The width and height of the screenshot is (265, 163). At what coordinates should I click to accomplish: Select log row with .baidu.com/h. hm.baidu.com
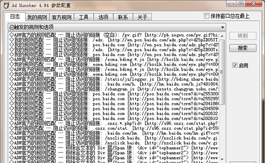(114, 84)
